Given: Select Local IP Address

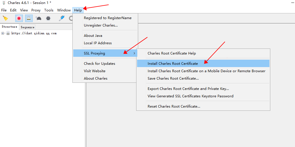Looking at the screenshot, I should coord(105,43).
